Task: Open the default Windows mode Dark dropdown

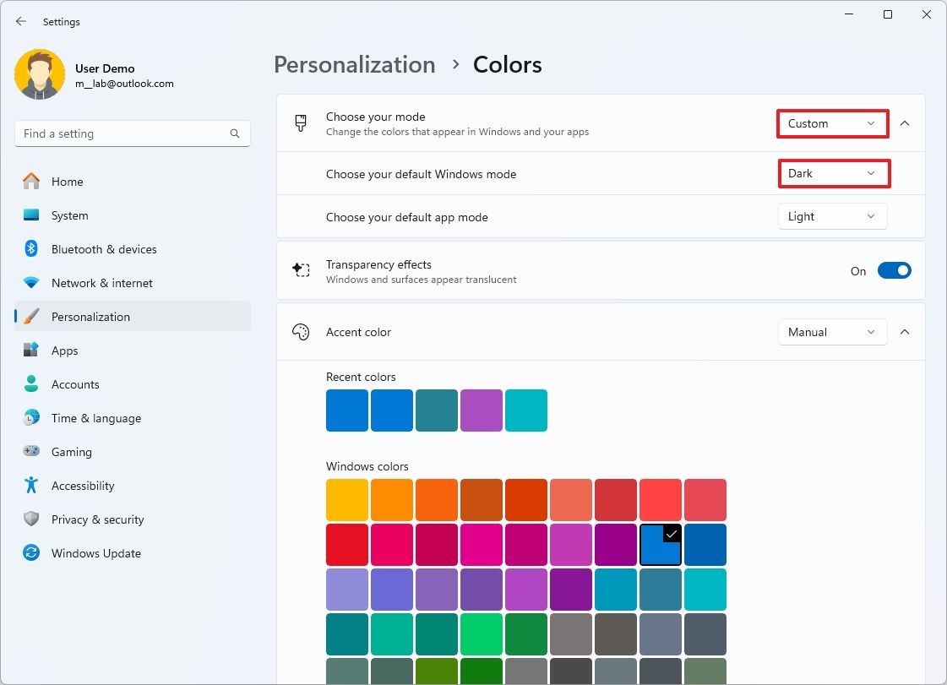Action: pos(833,174)
